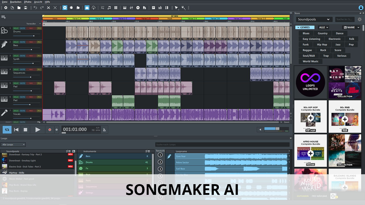365x205 pixels.
Task: Open the Ansicht menu
Action: coord(38,2)
